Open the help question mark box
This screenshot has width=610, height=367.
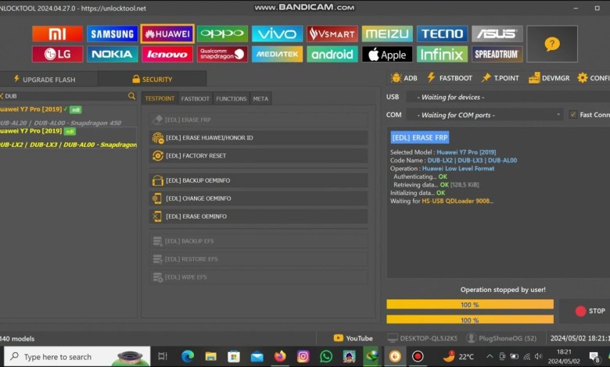point(552,44)
